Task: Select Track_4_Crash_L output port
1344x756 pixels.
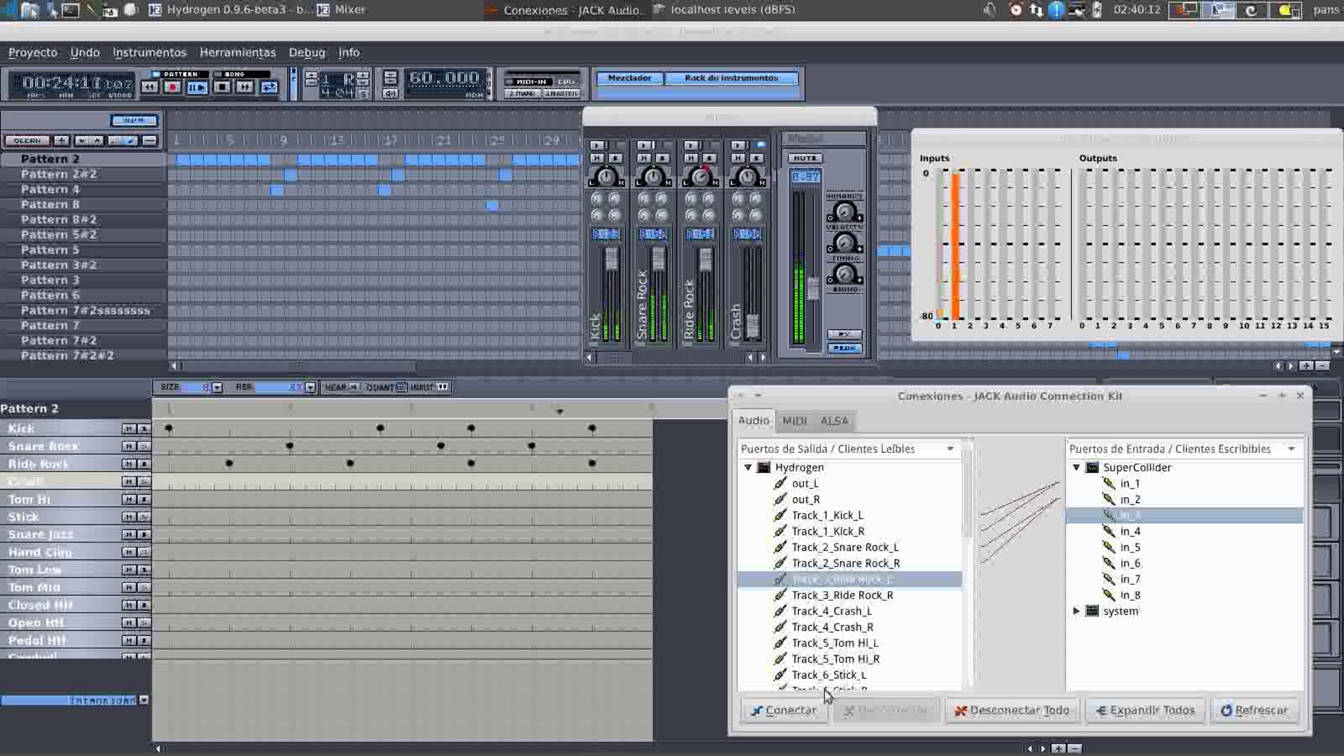Action: click(831, 611)
